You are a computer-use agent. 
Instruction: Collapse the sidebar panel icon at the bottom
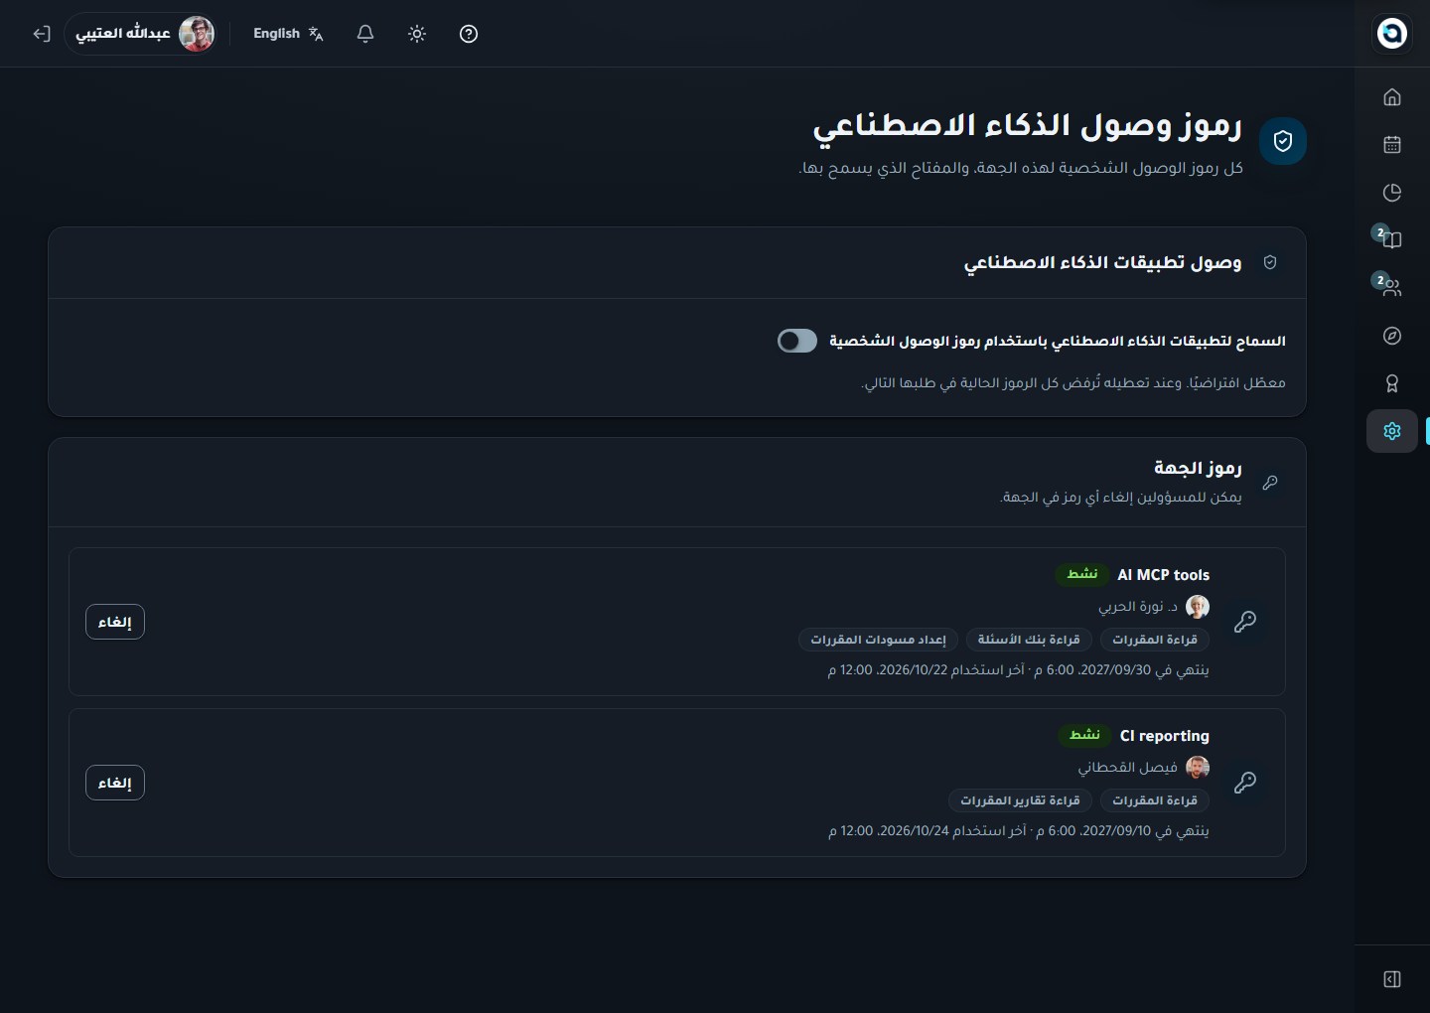[x=1392, y=979]
